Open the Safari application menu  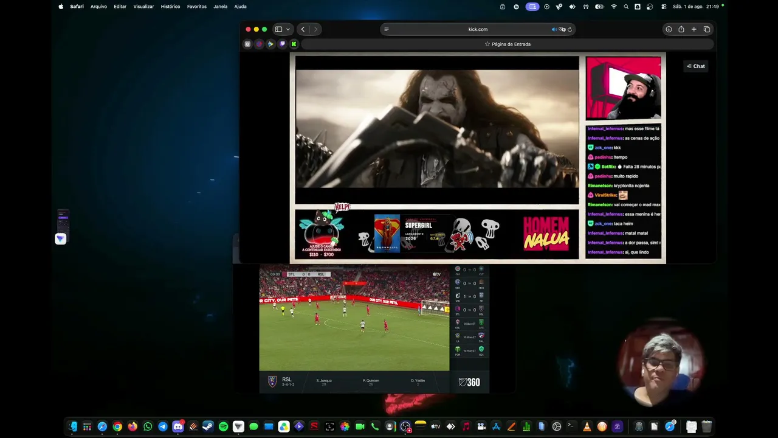[77, 7]
